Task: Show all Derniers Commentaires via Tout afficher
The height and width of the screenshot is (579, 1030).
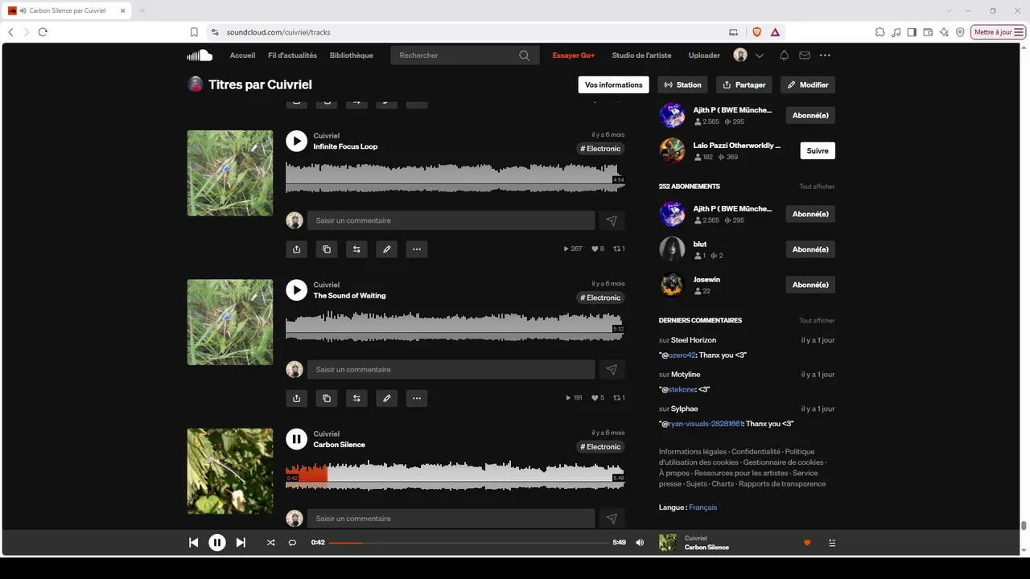Action: pos(817,321)
